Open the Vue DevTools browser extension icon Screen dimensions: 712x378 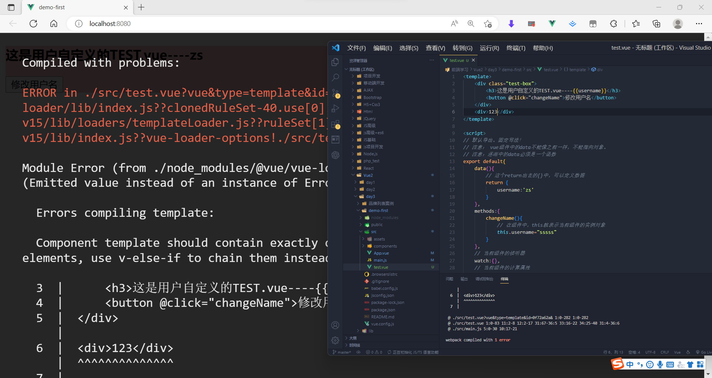tap(552, 23)
